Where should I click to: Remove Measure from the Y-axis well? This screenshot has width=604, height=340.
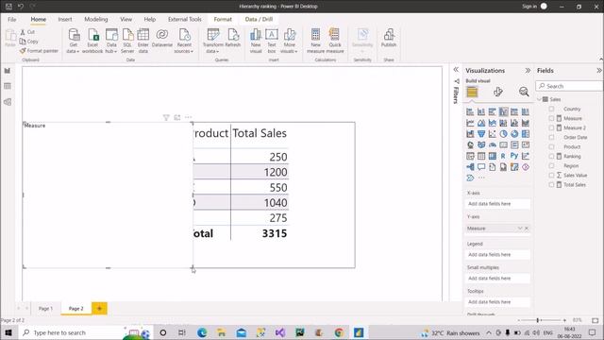[527, 229]
